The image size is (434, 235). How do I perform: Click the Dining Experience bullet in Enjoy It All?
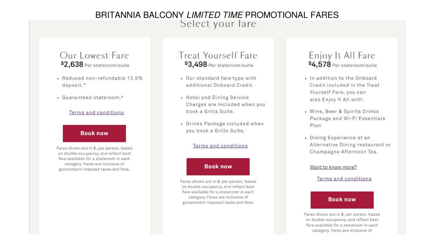(x=350, y=145)
